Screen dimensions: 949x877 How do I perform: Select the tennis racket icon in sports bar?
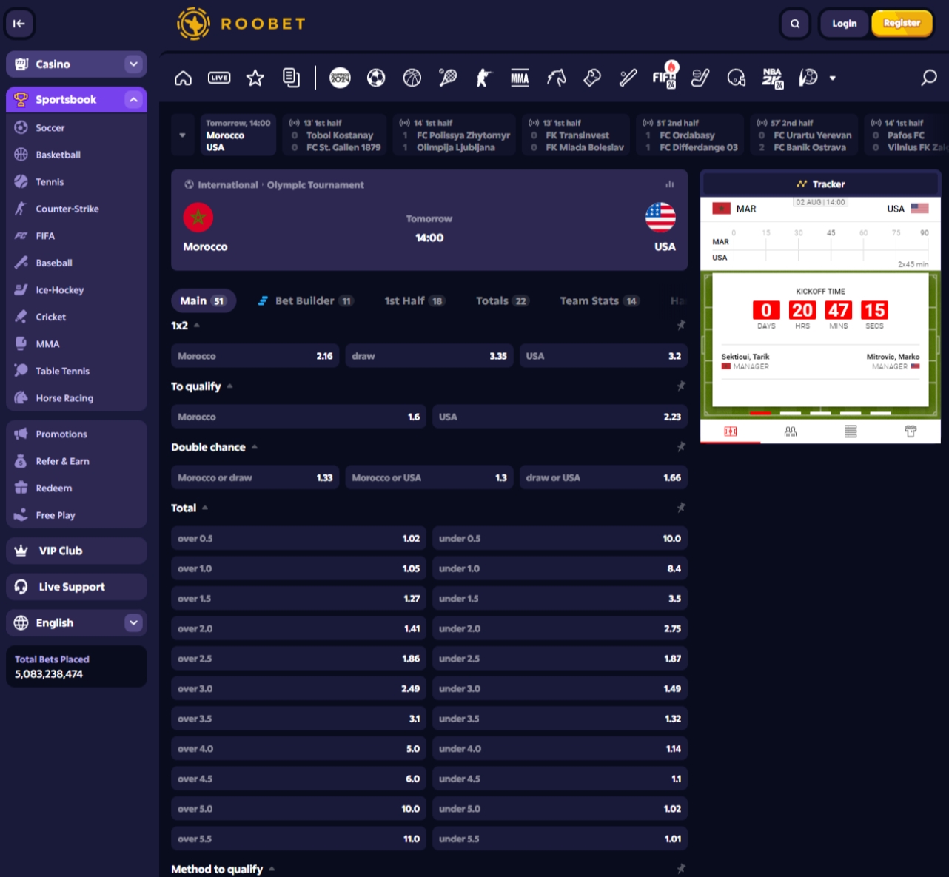click(x=448, y=78)
